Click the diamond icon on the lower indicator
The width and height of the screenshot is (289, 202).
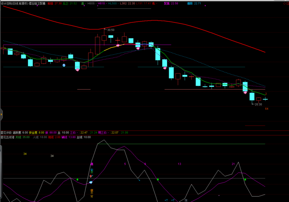pos(91,182)
